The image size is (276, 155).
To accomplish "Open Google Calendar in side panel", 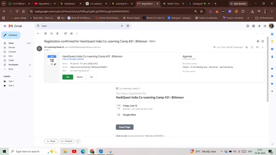I will tap(272, 34).
